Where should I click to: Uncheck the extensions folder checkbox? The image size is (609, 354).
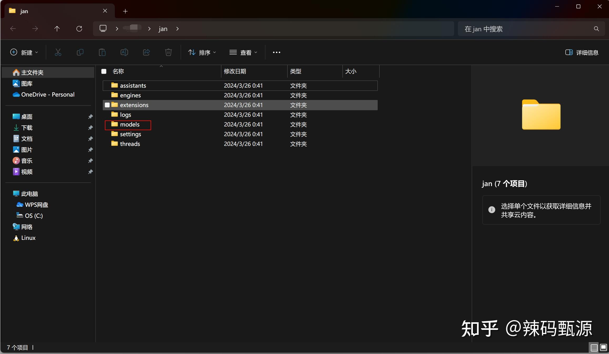[107, 105]
